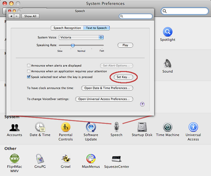
Task: Open Universal Access Preferences button
Action: pyautogui.click(x=104, y=99)
